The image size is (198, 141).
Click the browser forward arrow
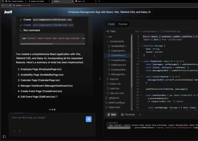(6, 6)
